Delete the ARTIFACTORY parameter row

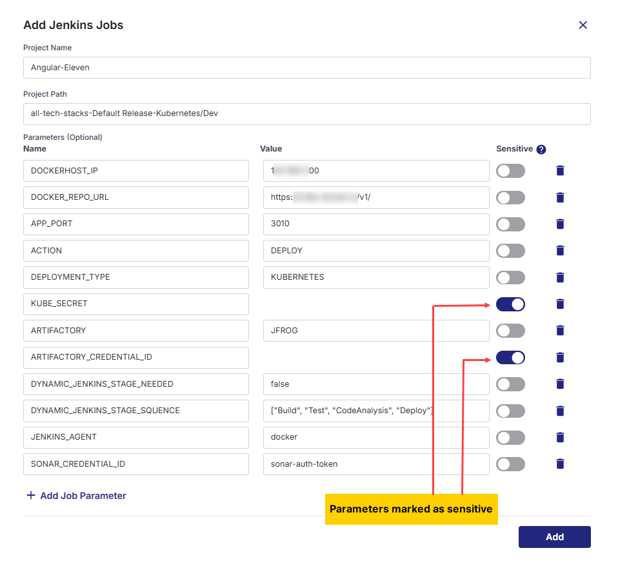pyautogui.click(x=560, y=331)
